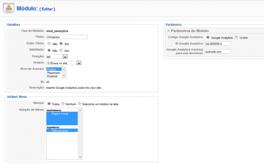Select Todos for Menus

[49, 104]
